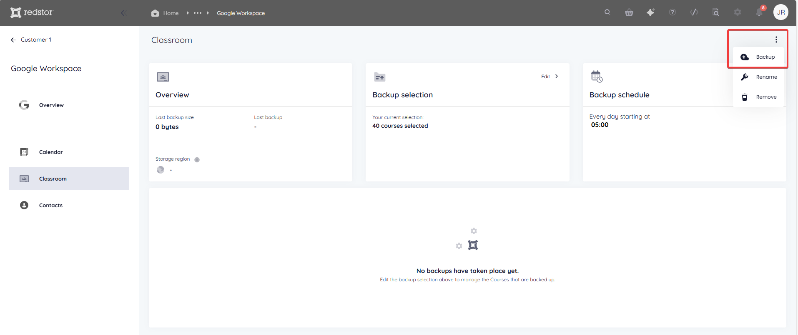Click the 'No backups have taken place yet.' message
This screenshot has width=798, height=335.
[x=467, y=271]
